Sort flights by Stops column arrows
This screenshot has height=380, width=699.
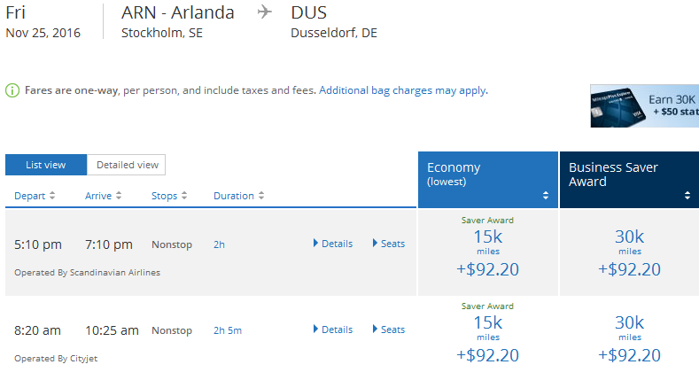(183, 196)
